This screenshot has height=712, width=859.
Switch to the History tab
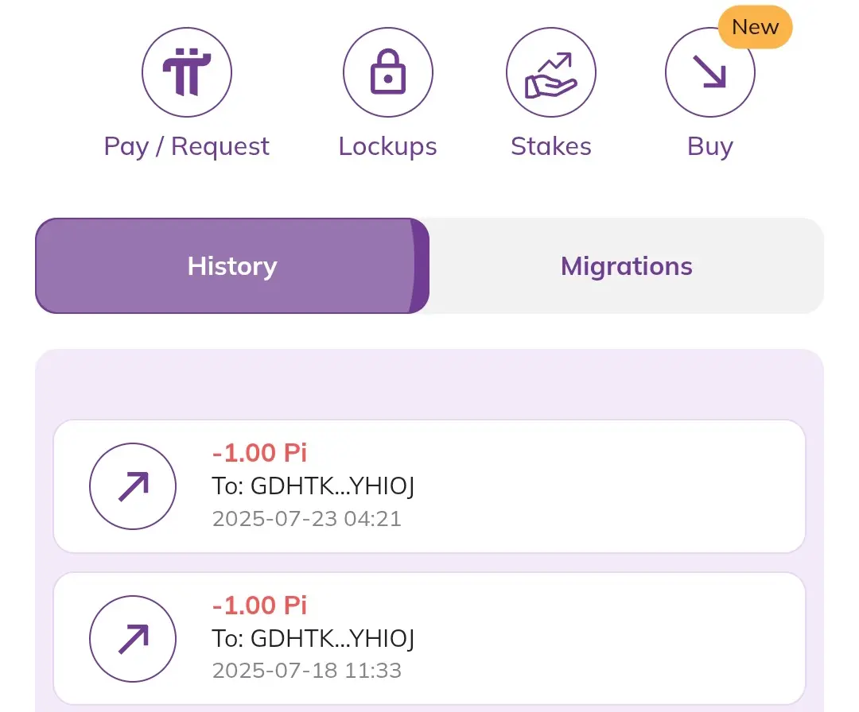tap(232, 266)
